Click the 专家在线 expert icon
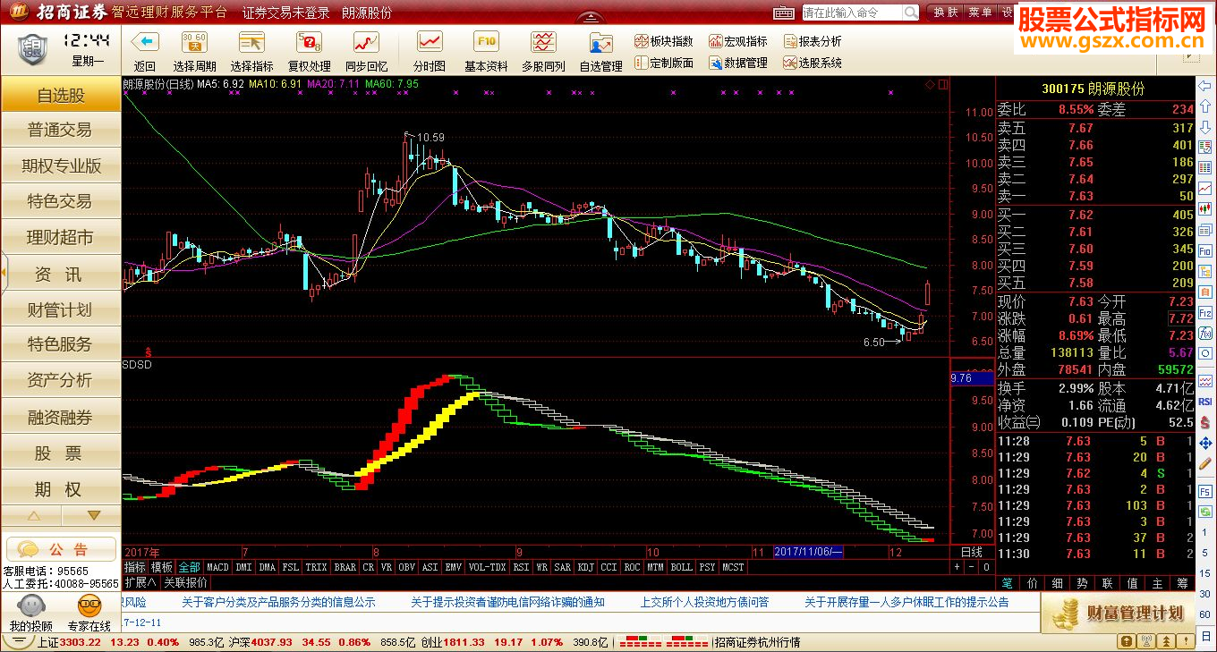1217x652 pixels. [89, 607]
